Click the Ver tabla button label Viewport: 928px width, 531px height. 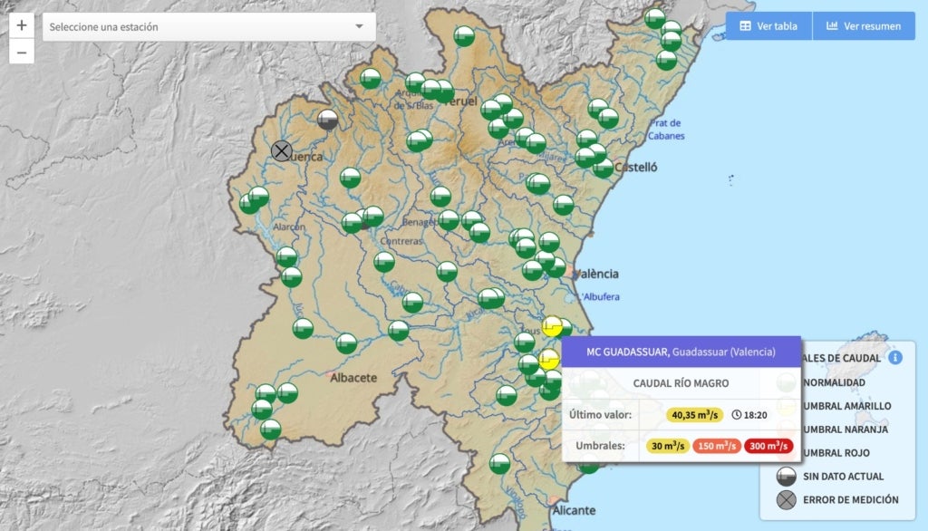point(777,26)
